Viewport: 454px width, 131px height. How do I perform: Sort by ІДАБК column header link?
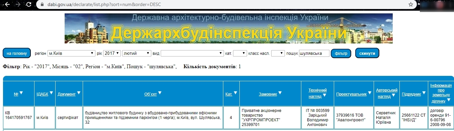42,94
